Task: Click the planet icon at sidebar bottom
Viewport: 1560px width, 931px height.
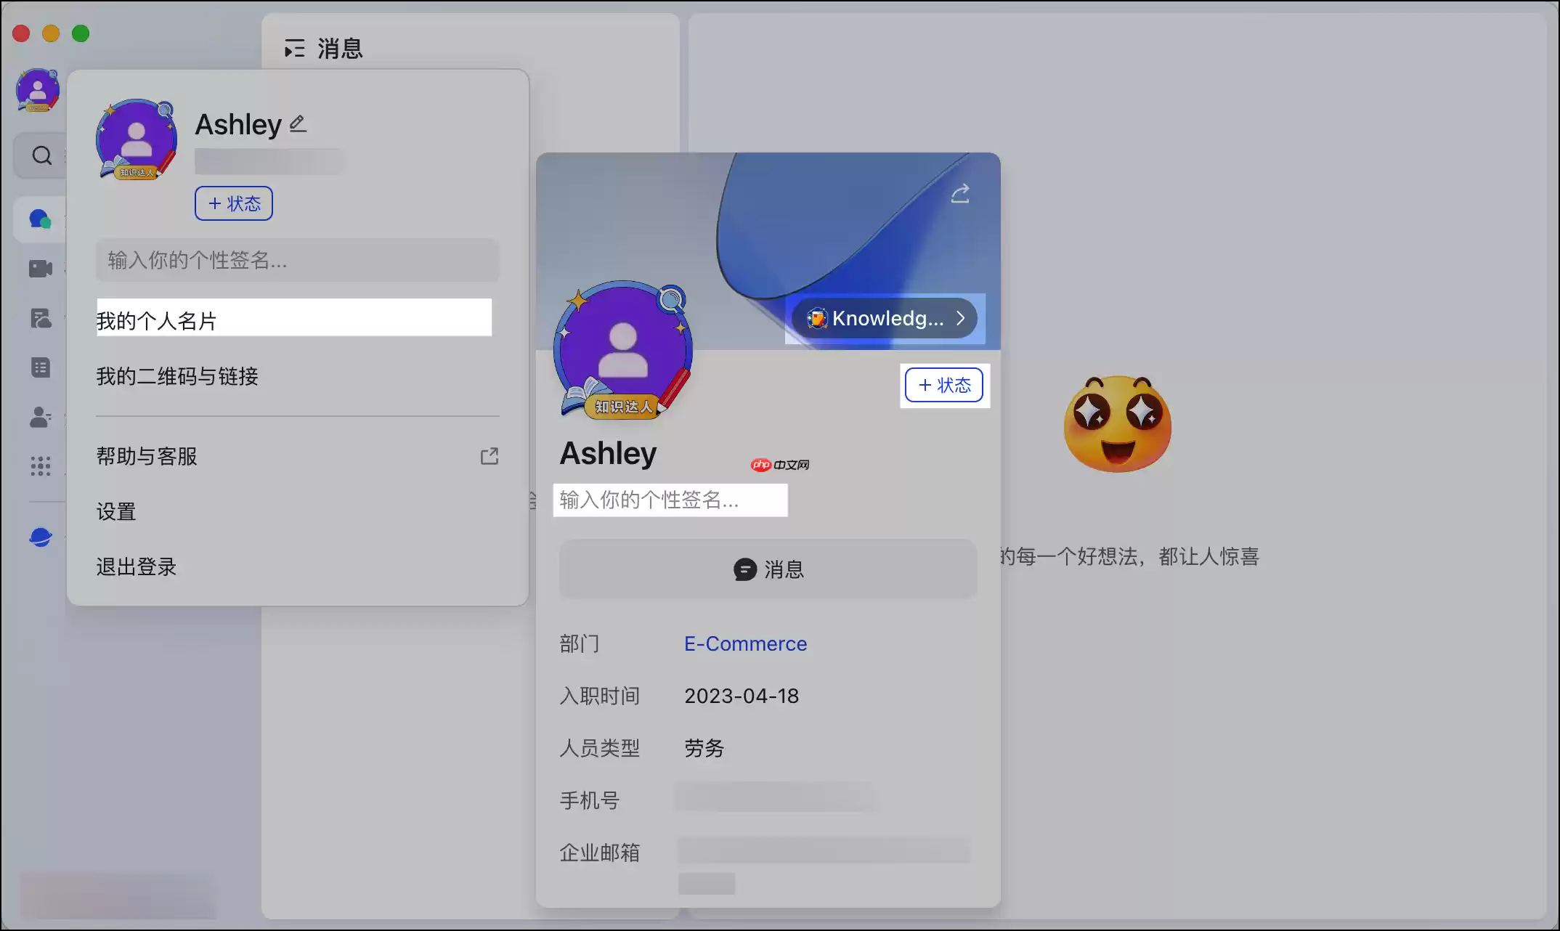Action: [x=41, y=536]
